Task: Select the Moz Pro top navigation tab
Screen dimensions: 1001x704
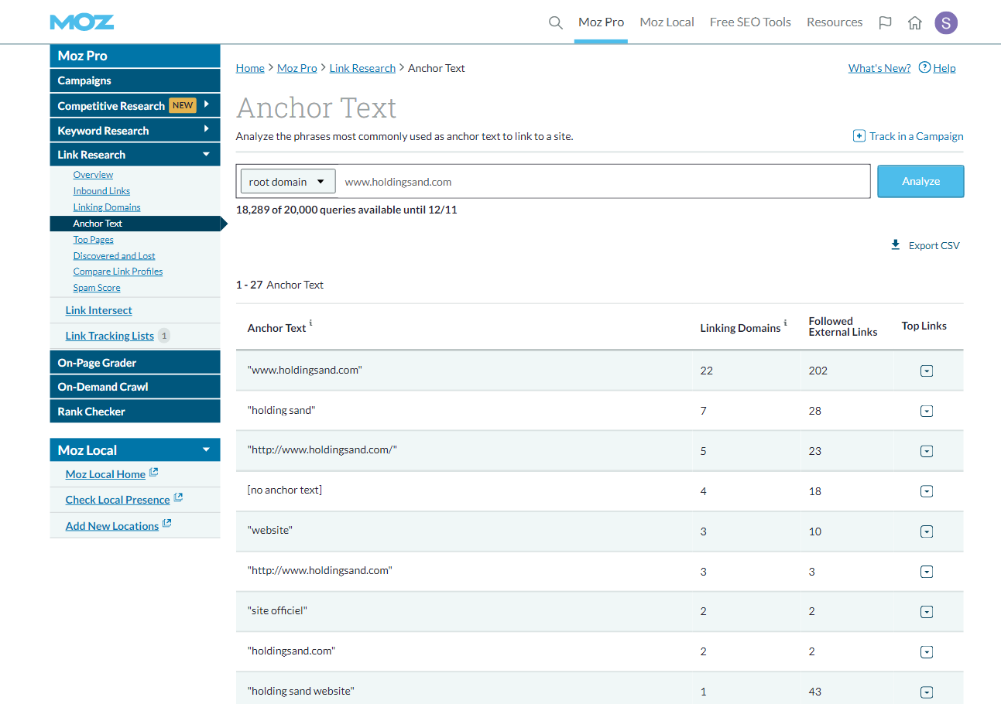Action: (x=601, y=22)
